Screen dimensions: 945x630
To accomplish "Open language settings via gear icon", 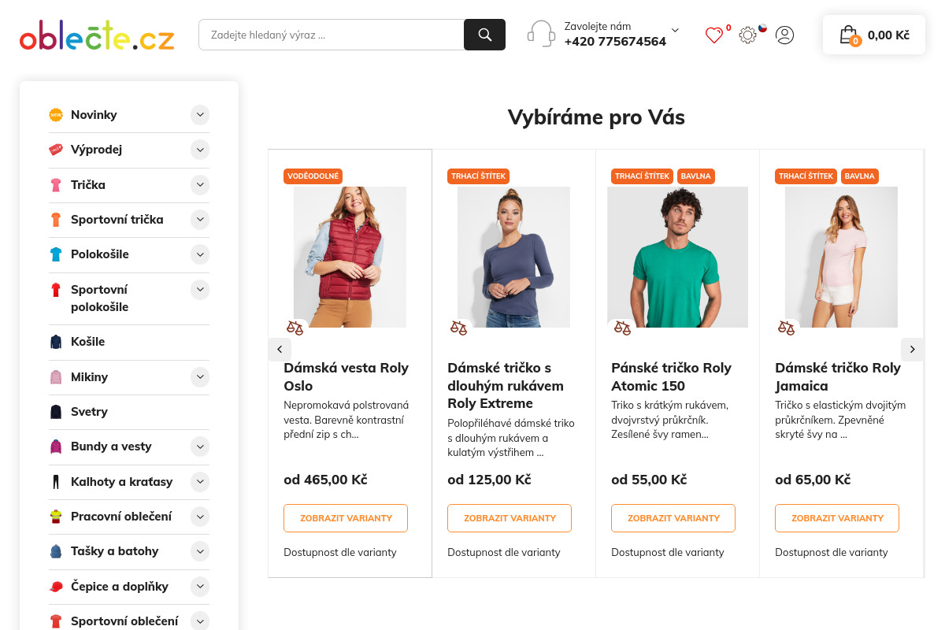I will [747, 35].
